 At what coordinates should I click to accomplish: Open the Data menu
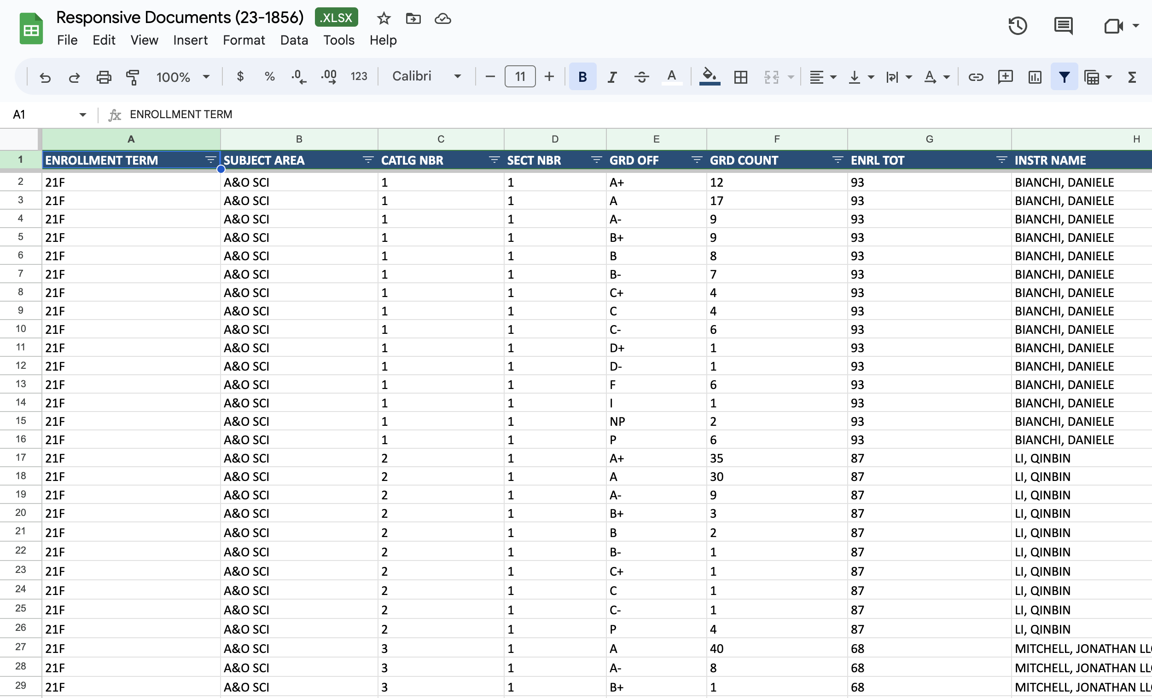tap(294, 40)
